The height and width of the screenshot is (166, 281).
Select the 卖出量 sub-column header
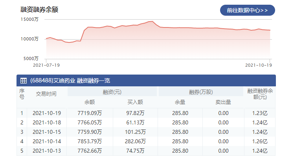point(223,102)
